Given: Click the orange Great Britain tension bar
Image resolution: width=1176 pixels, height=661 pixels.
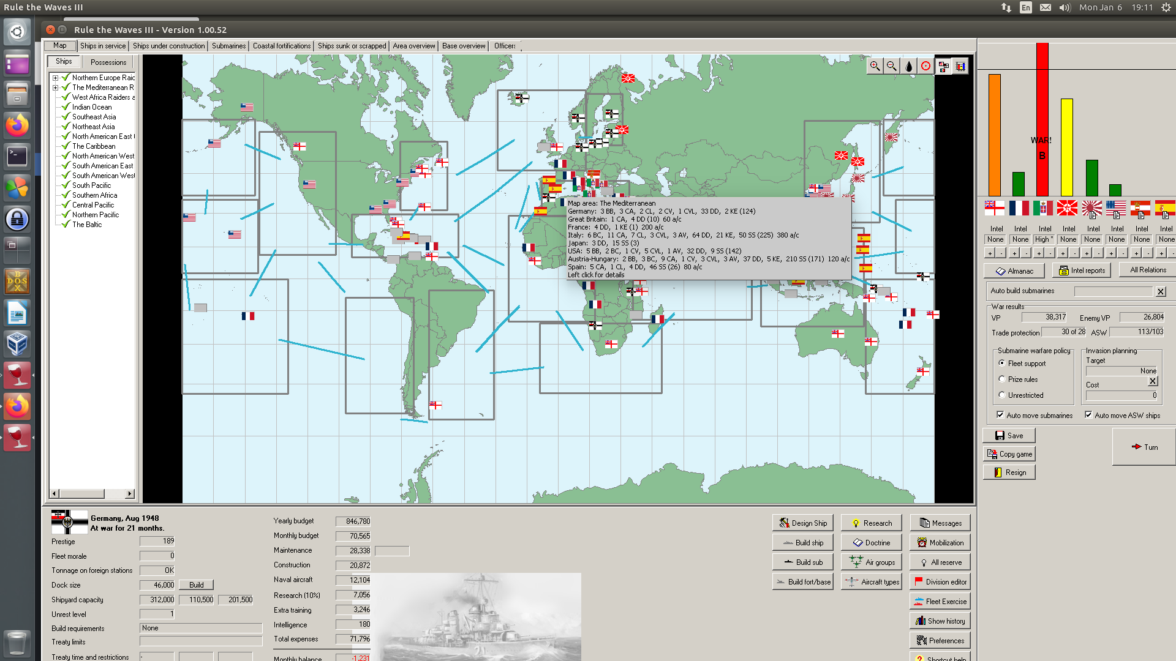Looking at the screenshot, I should pos(994,135).
